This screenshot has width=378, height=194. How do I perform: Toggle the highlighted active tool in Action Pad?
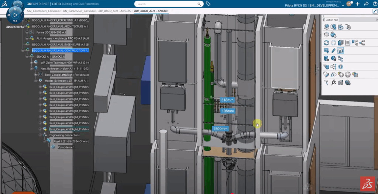coord(340,51)
